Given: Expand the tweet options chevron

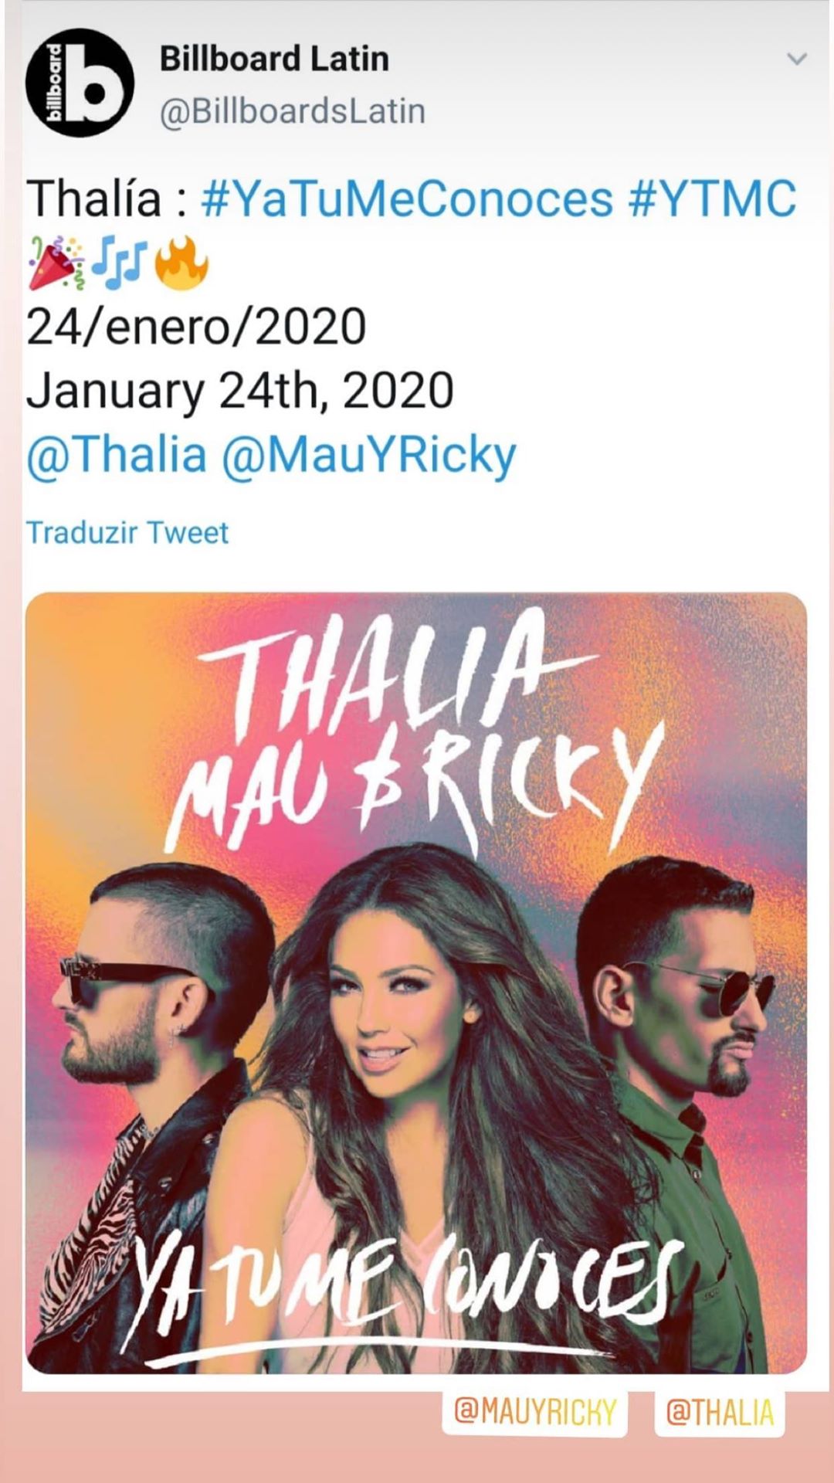Looking at the screenshot, I should pos(796,59).
